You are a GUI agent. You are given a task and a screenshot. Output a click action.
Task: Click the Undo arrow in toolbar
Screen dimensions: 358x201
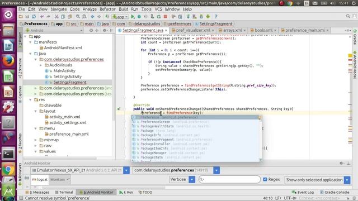(42, 16)
